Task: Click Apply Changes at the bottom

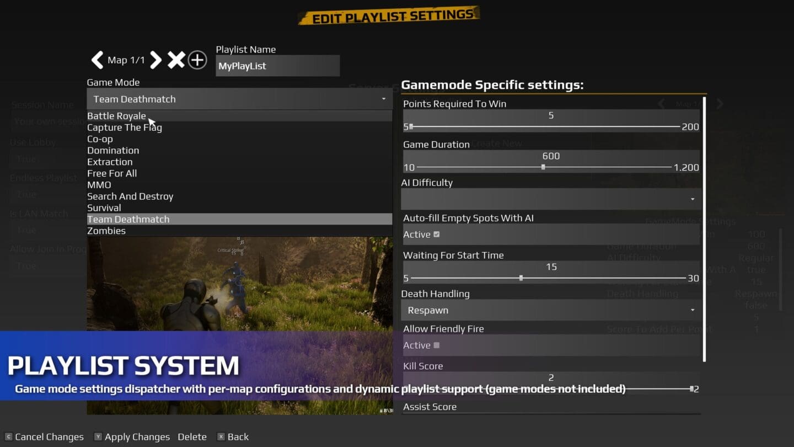Action: 137,437
